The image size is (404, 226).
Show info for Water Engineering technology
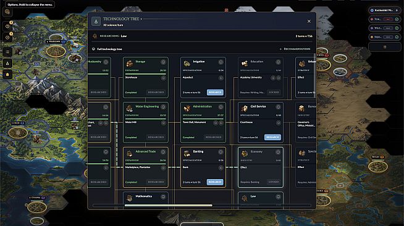point(163,107)
